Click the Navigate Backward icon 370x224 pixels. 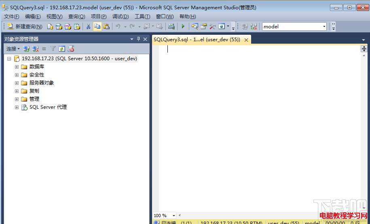click(x=147, y=26)
